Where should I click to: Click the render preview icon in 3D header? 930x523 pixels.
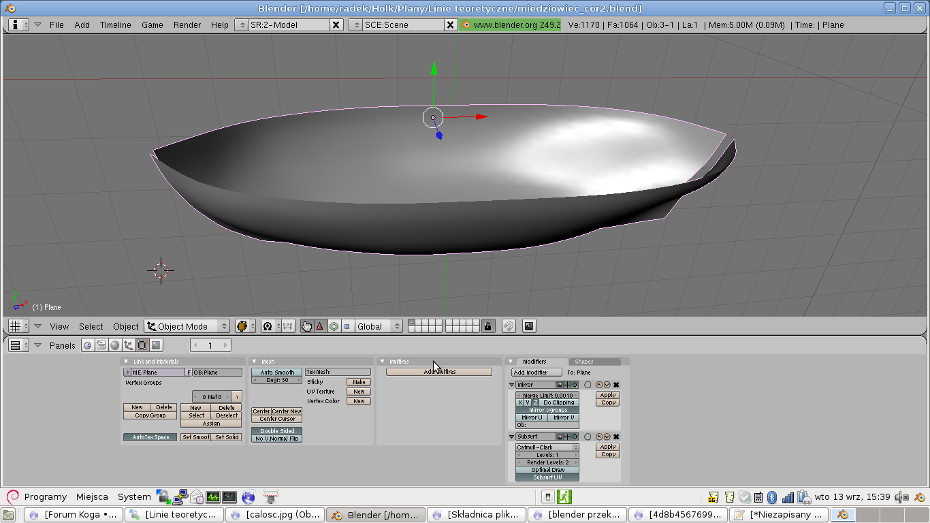[529, 326]
